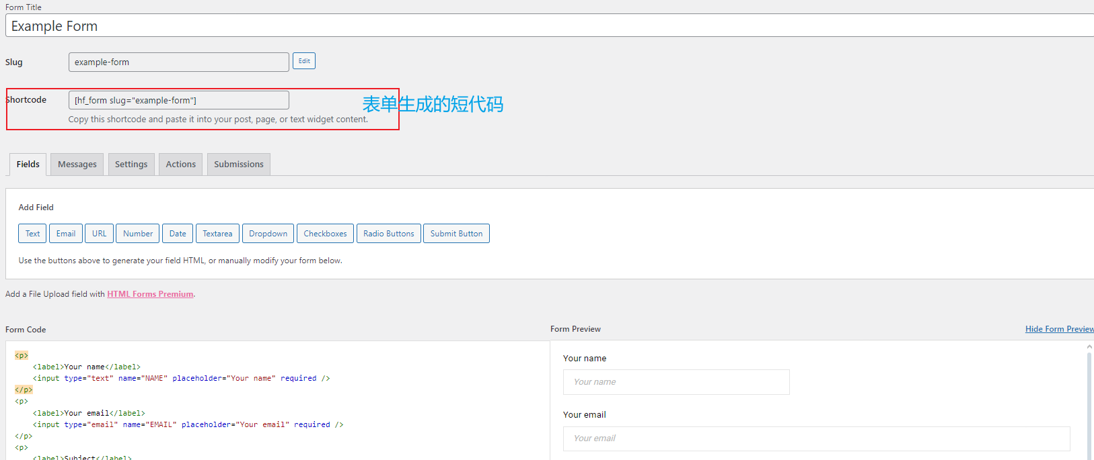Click the Your email preview input
The height and width of the screenshot is (460, 1094).
click(816, 439)
